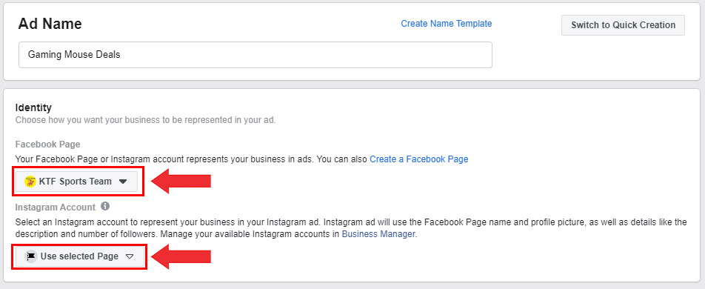
Task: Click the flag icon beside Use selected Page
Action: click(x=30, y=256)
